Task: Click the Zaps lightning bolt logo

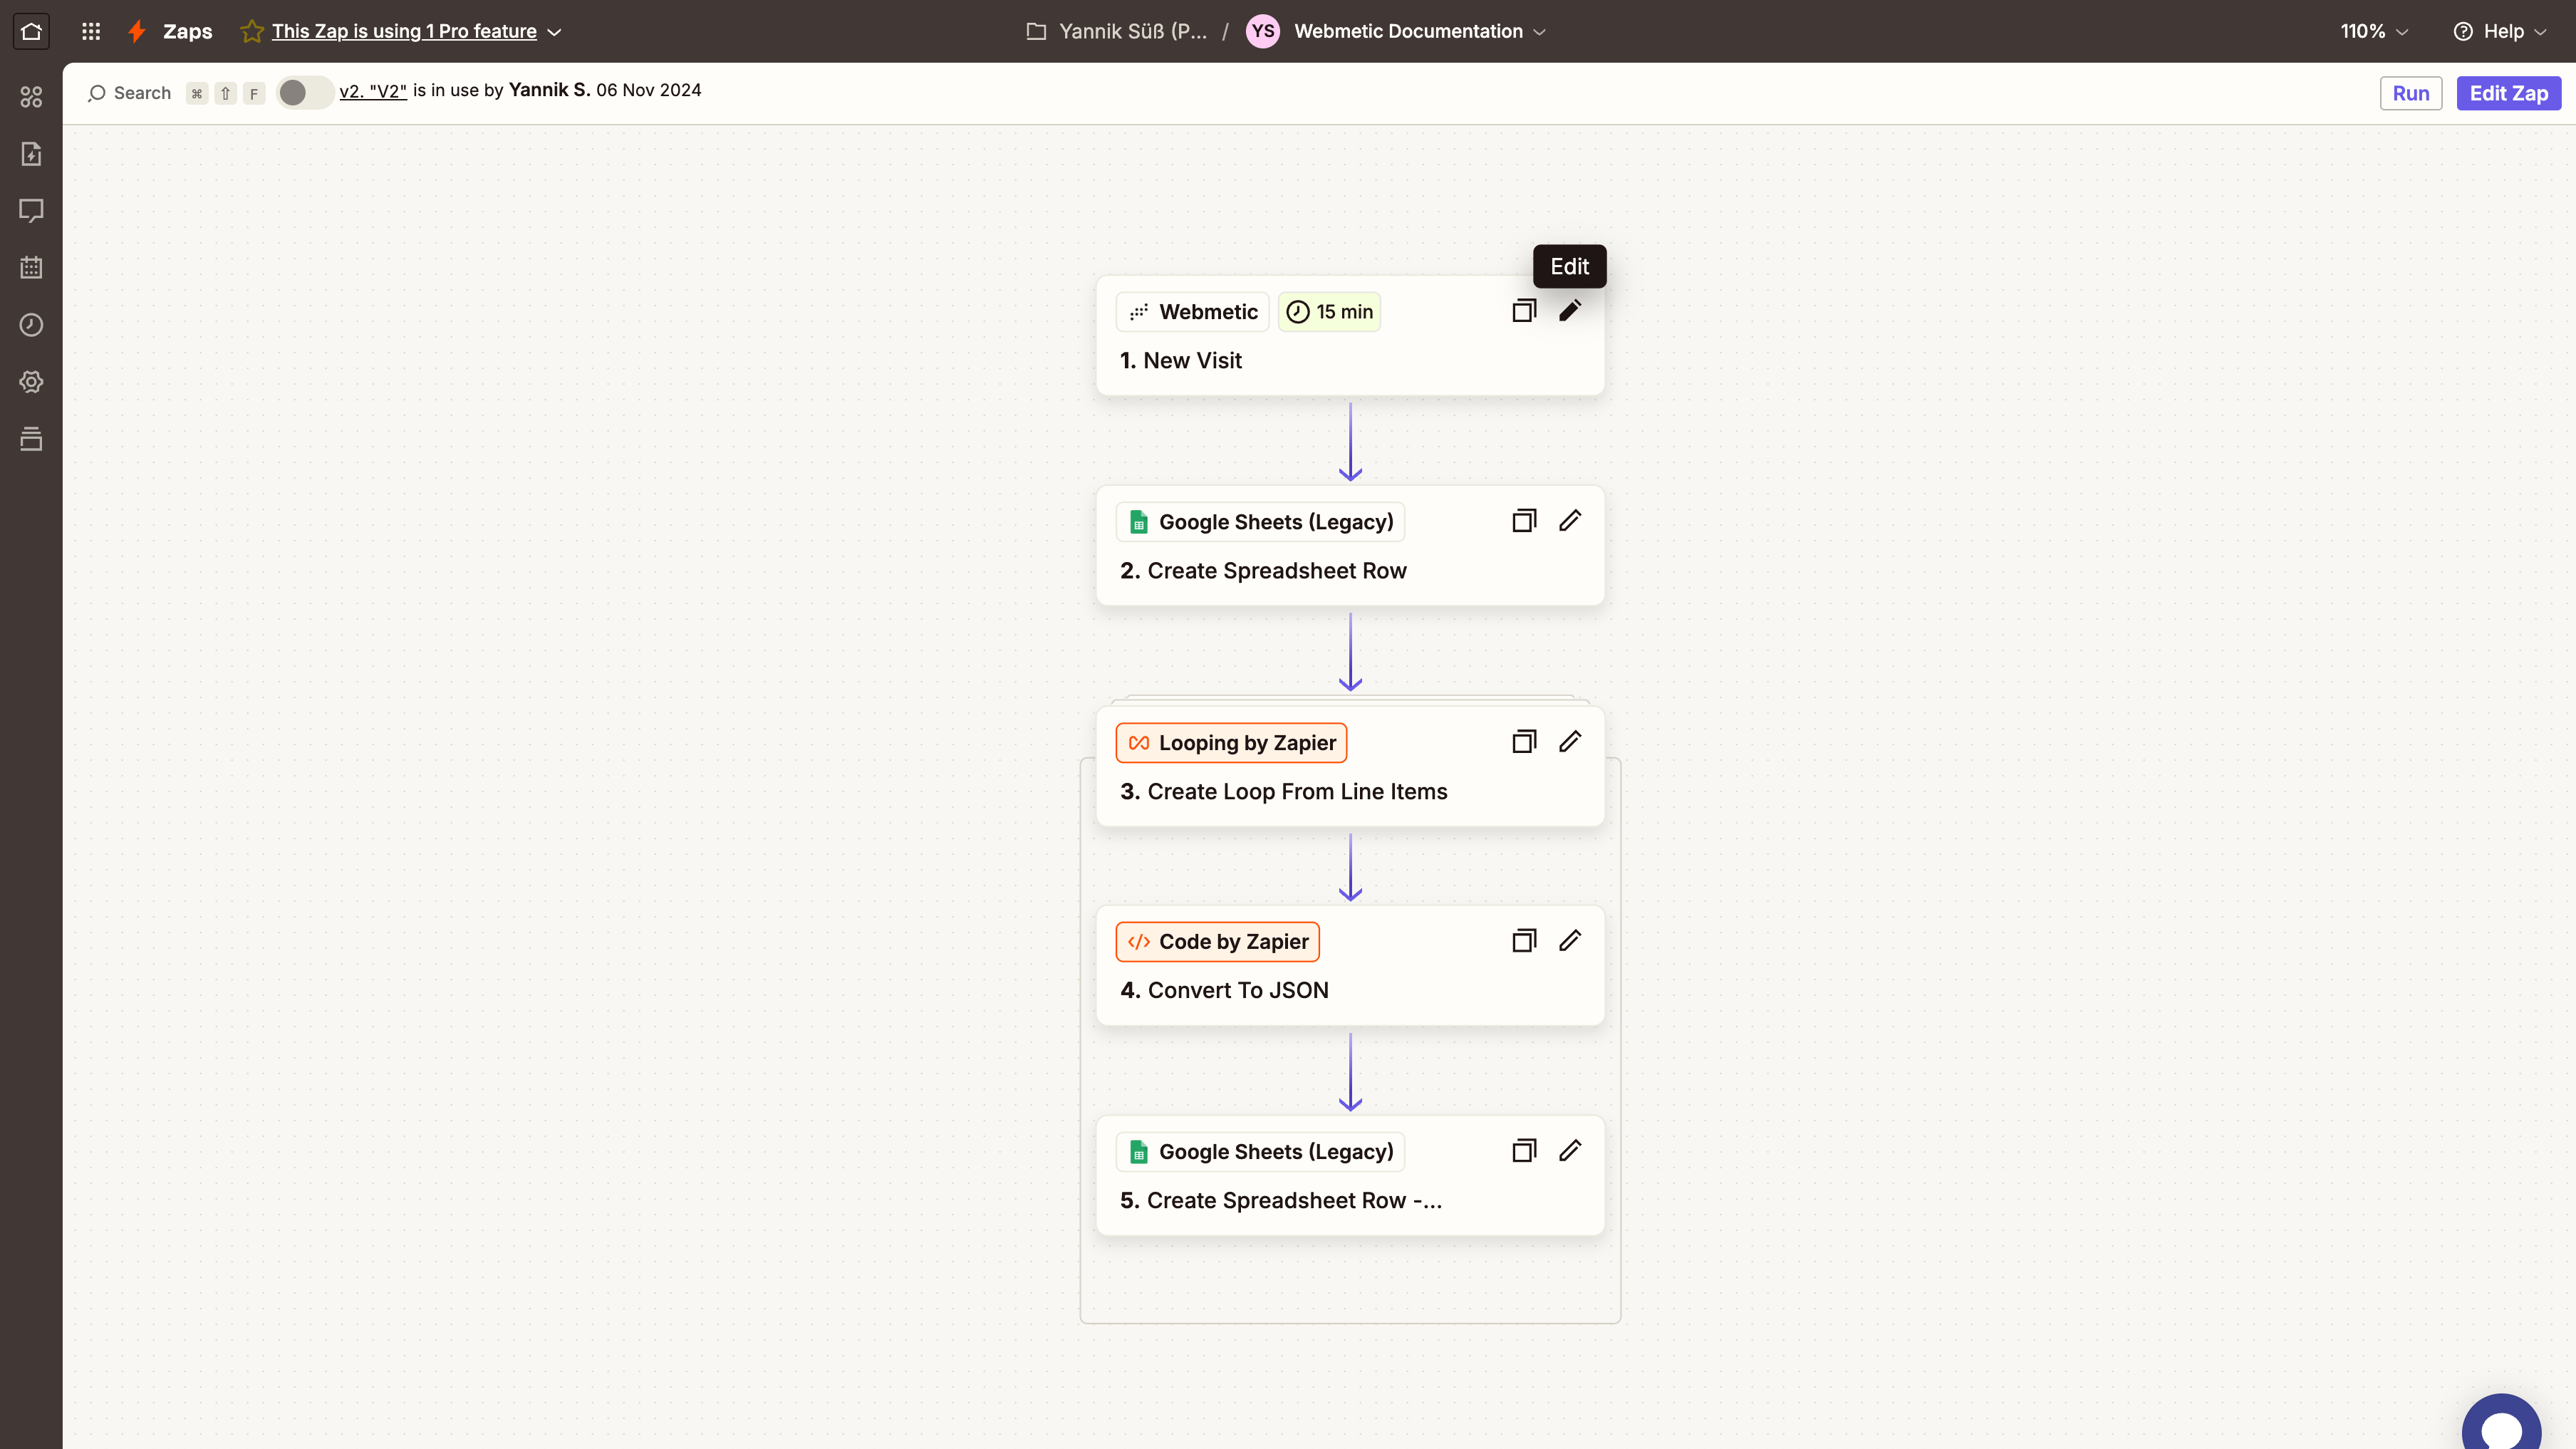Action: coord(137,31)
